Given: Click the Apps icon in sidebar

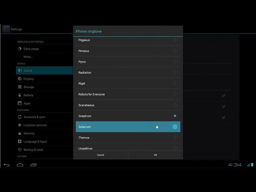Looking at the screenshot, I should [x=20, y=103].
